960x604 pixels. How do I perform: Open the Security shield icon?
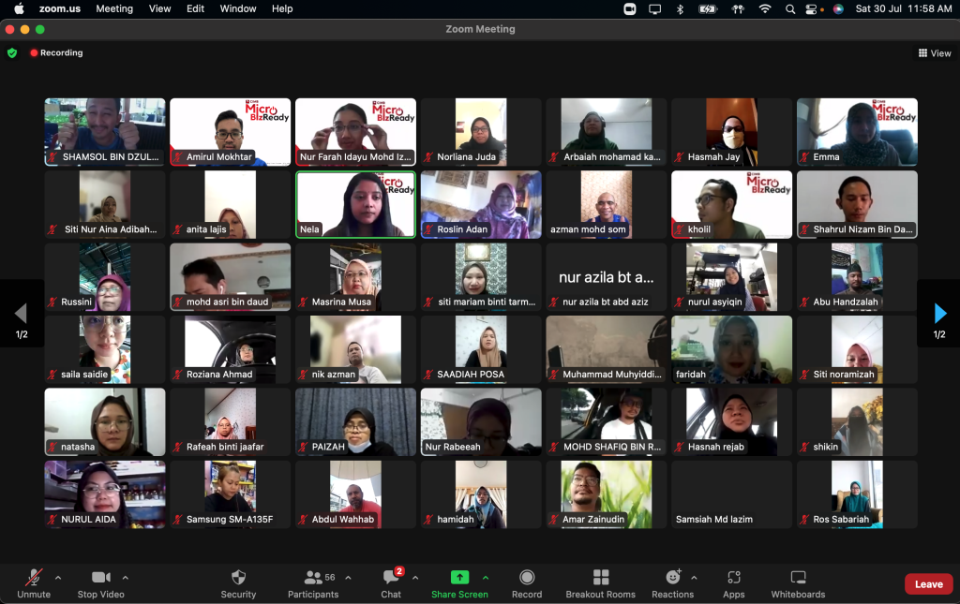pos(238,578)
